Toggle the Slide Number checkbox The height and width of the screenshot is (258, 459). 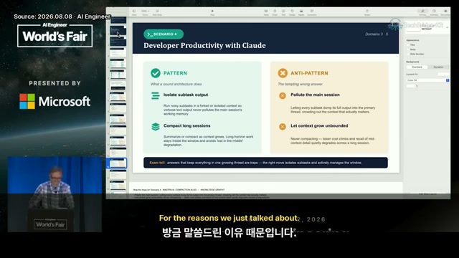tap(408, 54)
